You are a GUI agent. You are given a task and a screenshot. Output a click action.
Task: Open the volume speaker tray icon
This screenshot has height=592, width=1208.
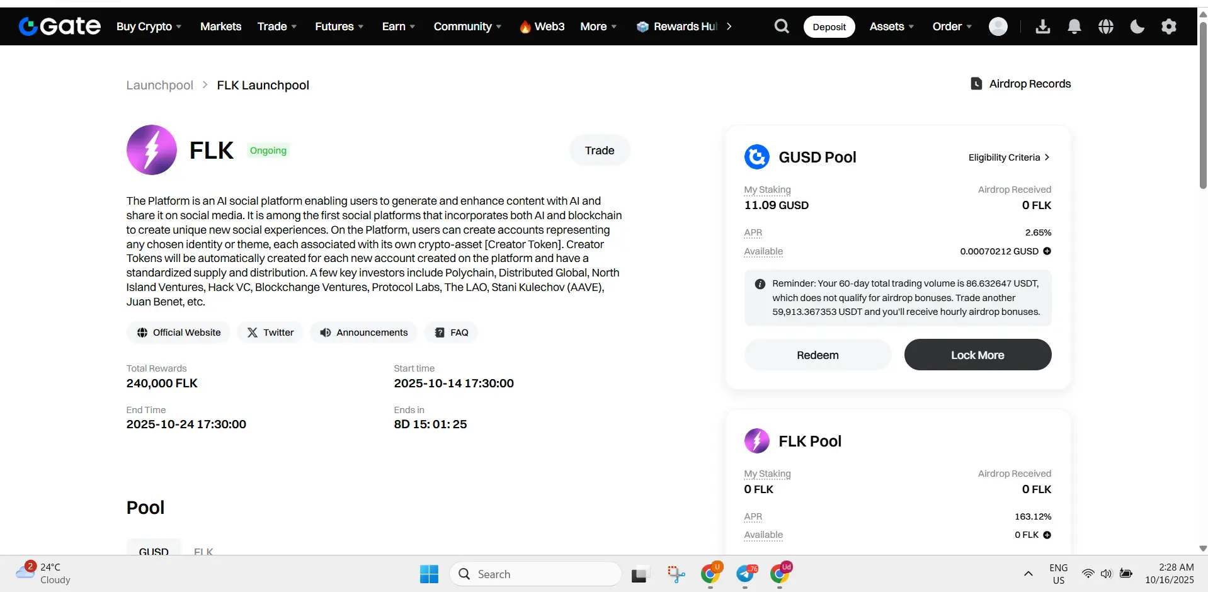(1107, 574)
